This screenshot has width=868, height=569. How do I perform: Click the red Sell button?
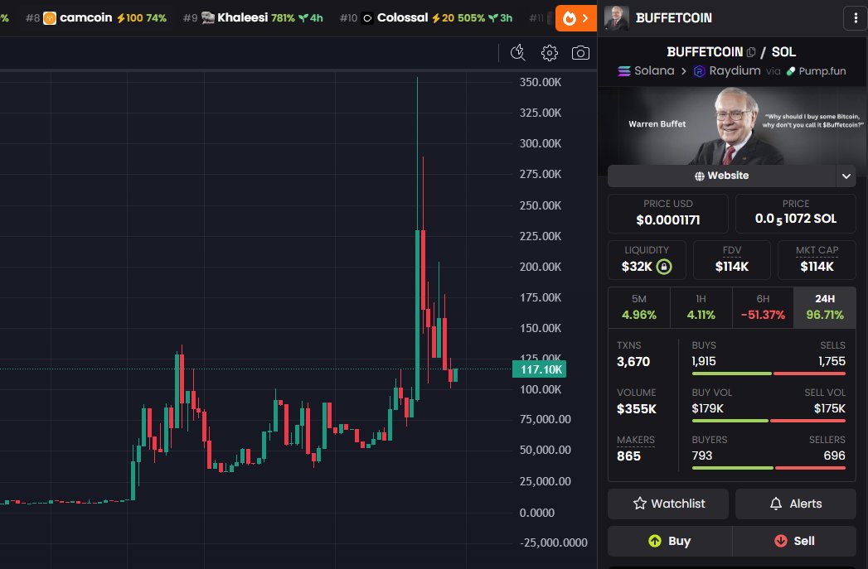tap(794, 541)
